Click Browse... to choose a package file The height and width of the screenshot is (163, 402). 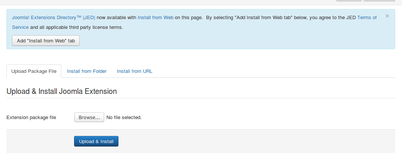(x=89, y=118)
